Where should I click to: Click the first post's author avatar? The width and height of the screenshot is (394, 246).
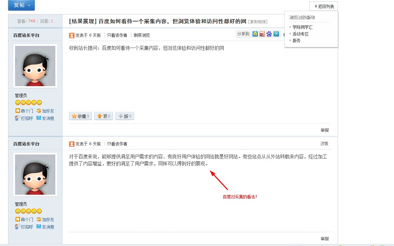click(35, 66)
